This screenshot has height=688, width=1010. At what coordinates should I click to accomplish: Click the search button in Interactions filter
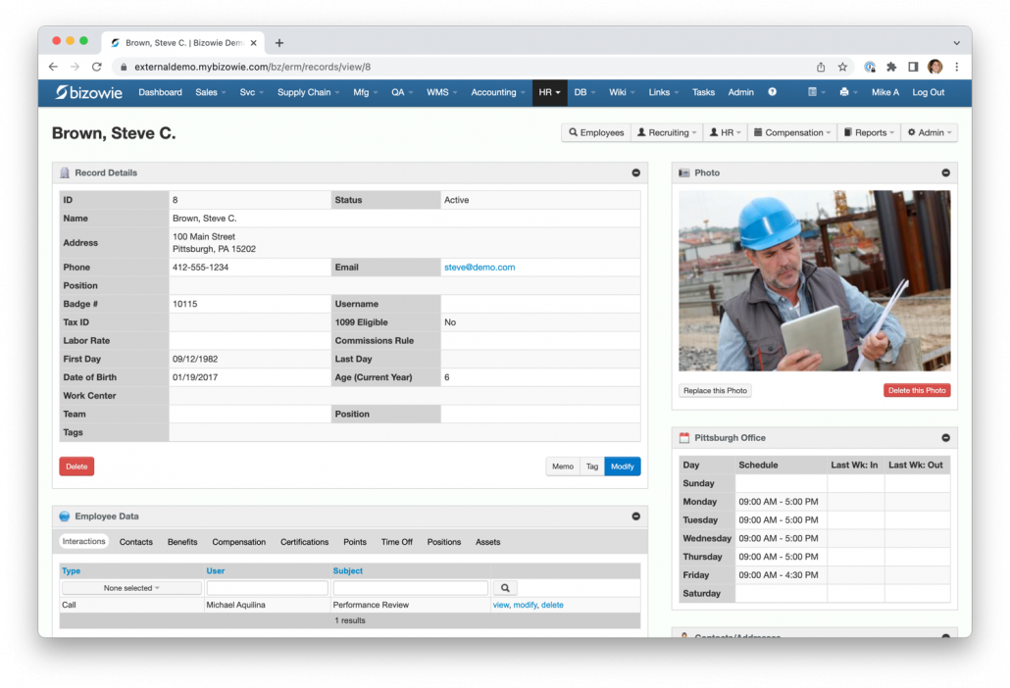[x=504, y=588]
